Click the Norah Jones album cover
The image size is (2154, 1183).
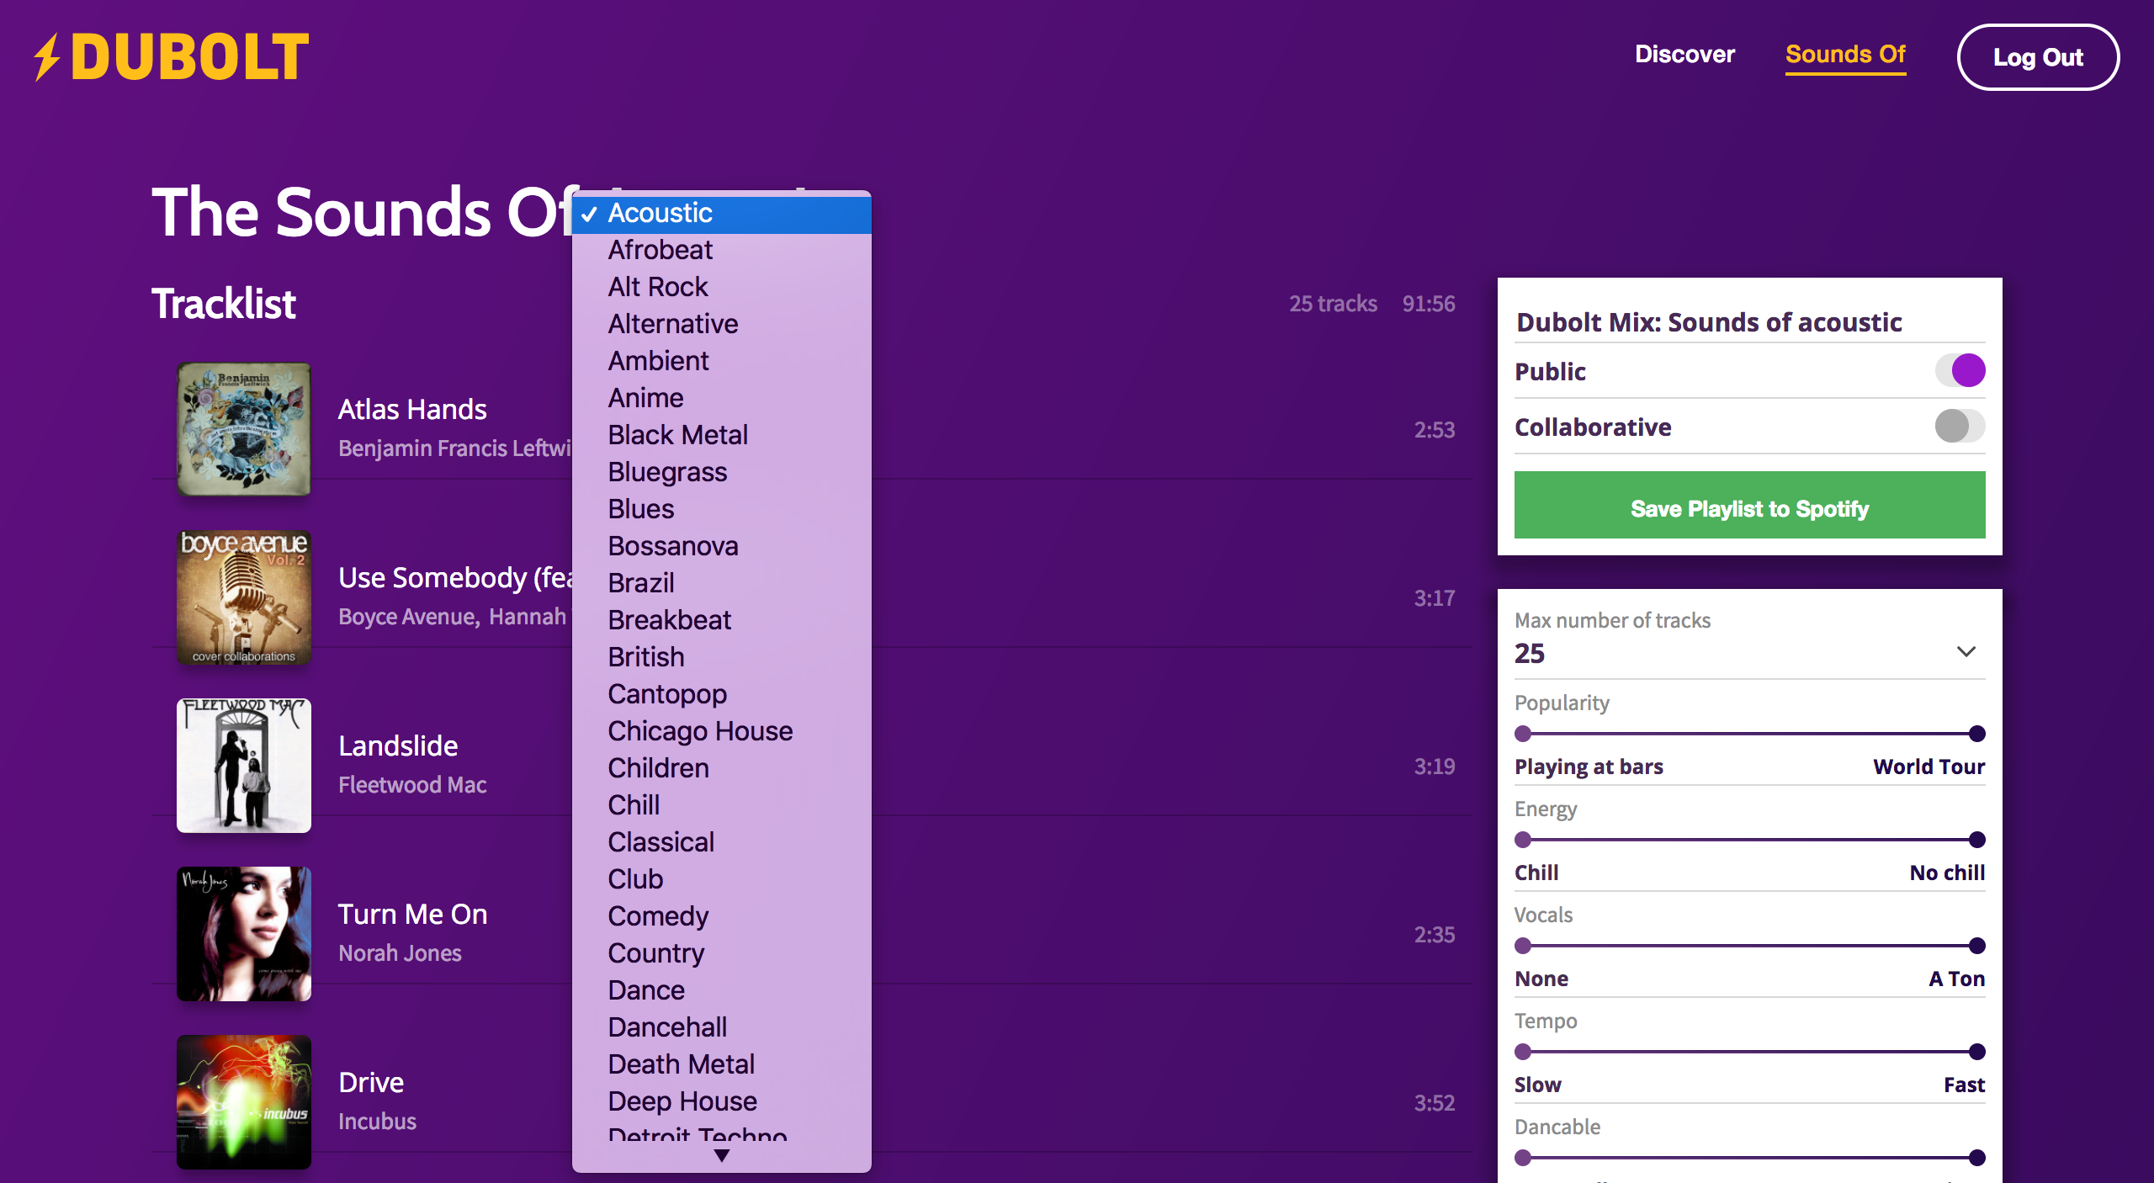pos(243,933)
